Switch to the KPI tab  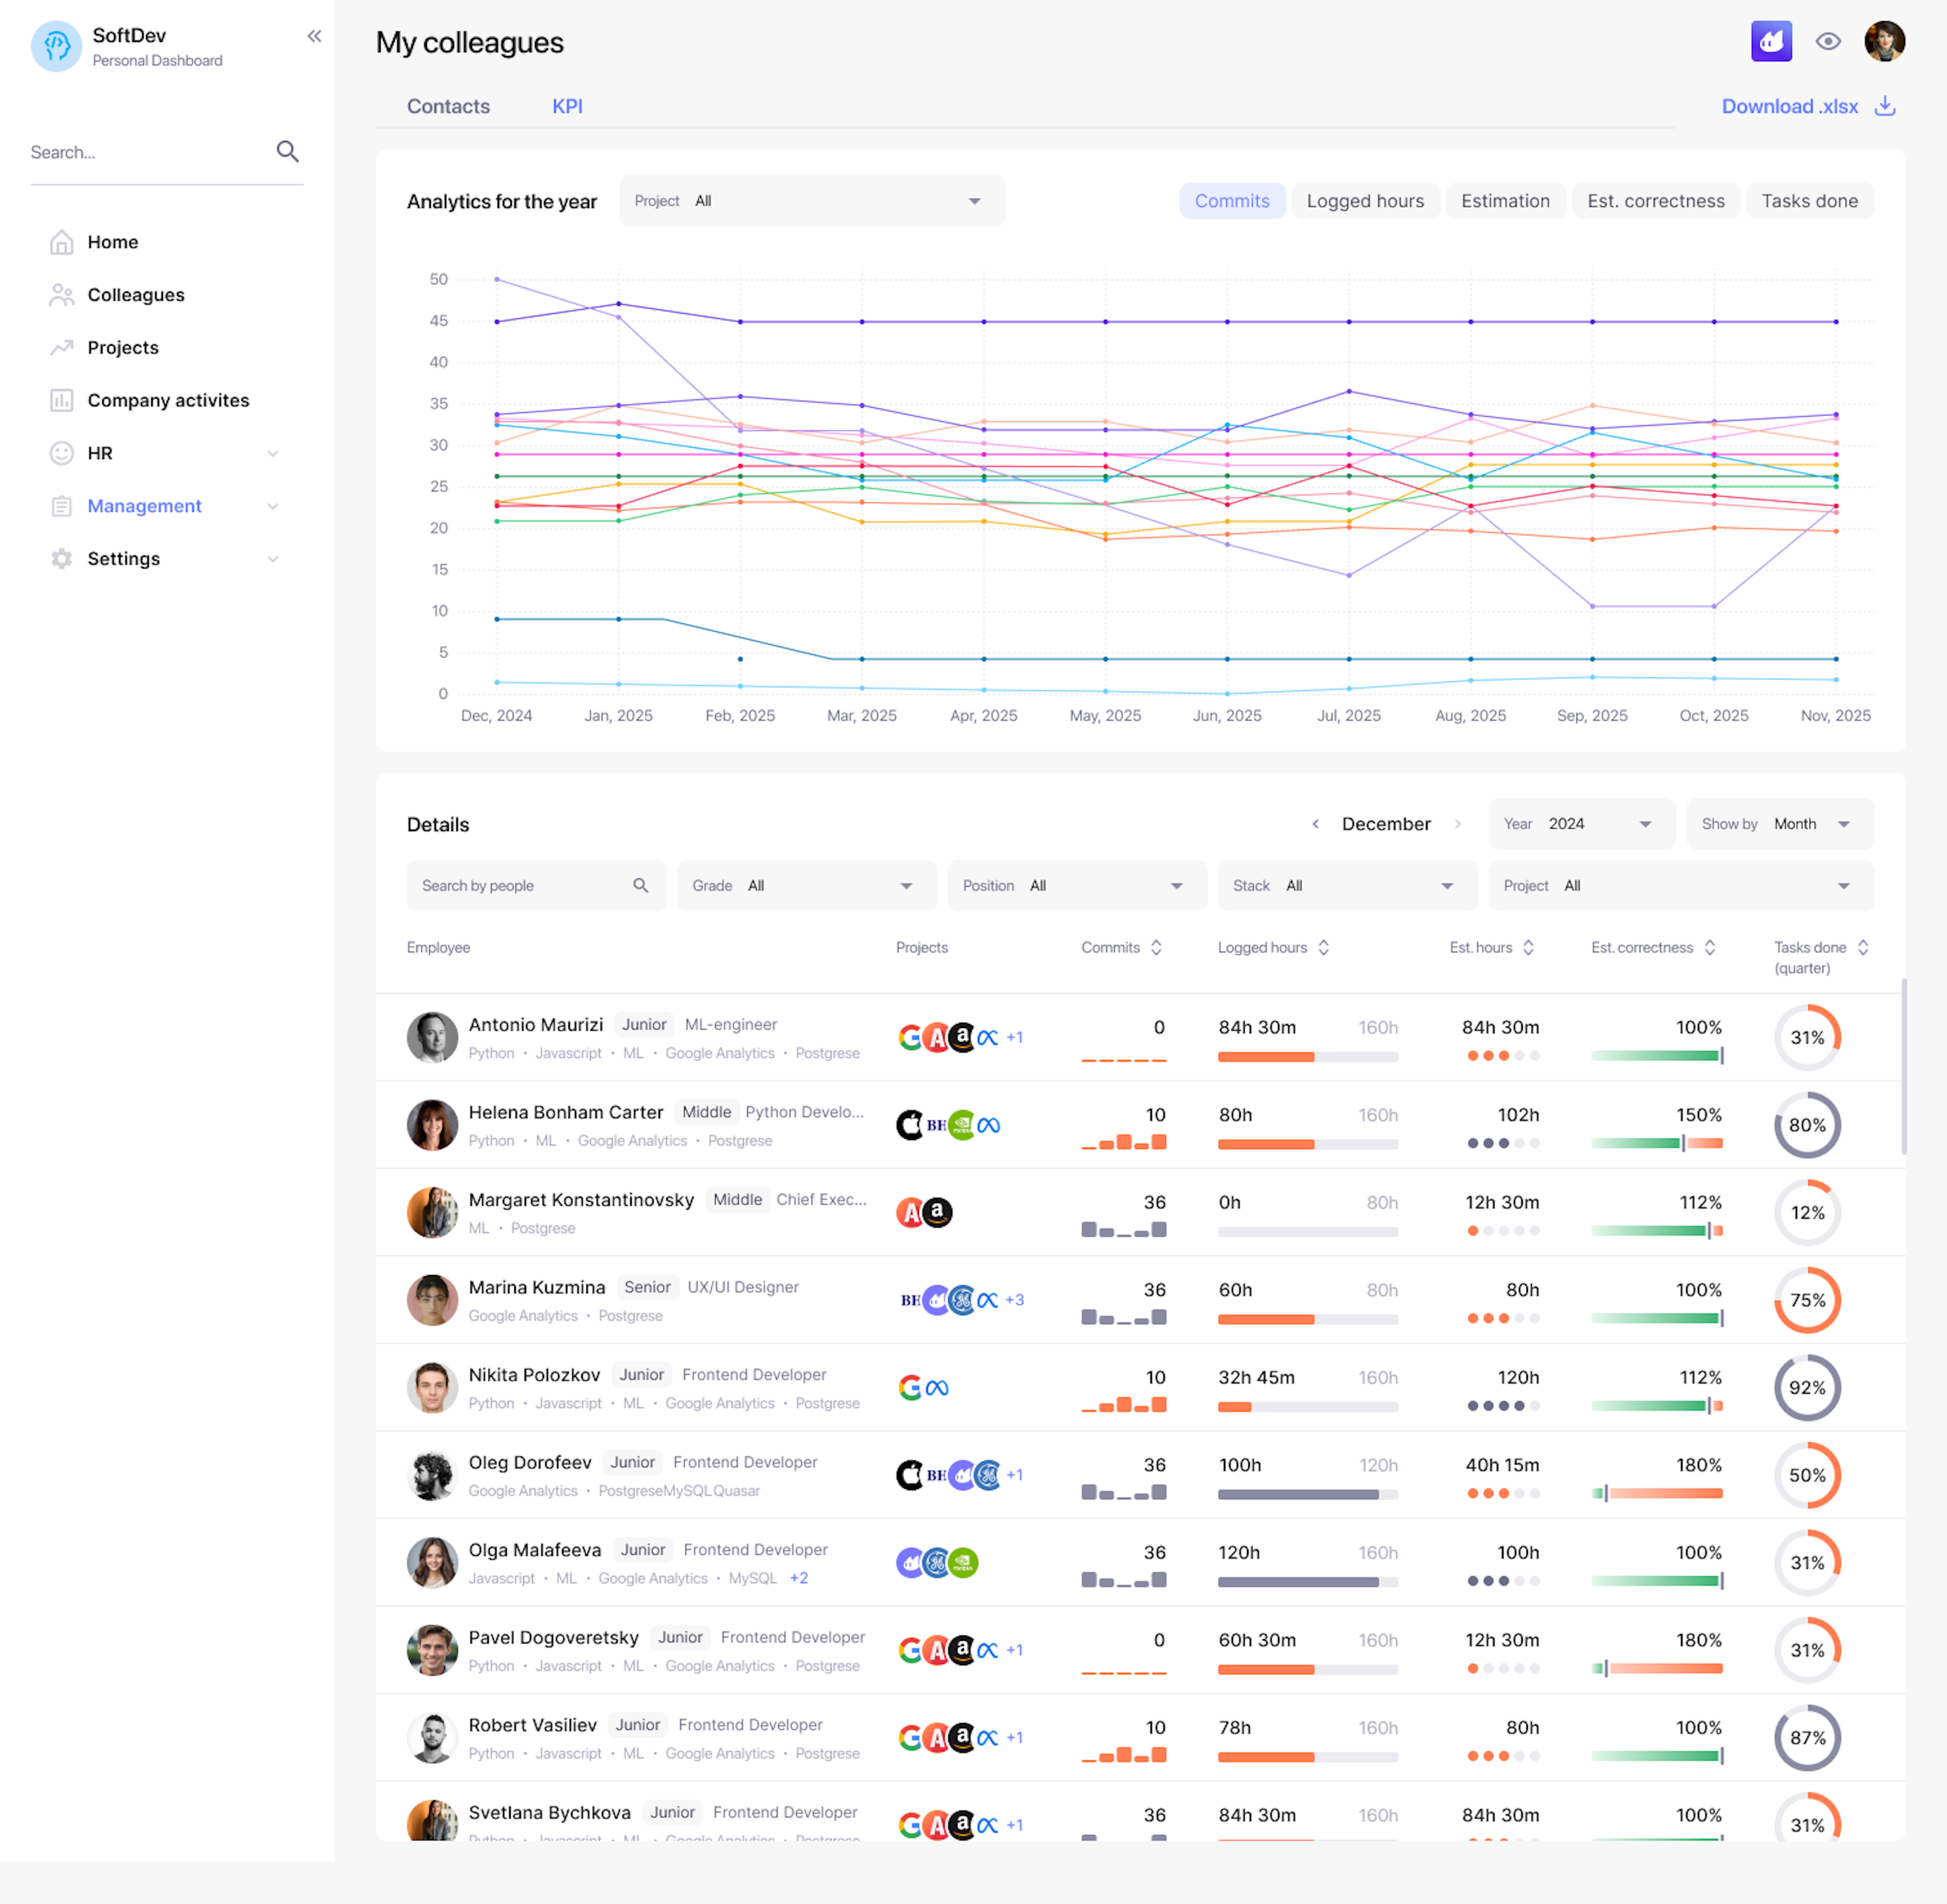[x=567, y=106]
